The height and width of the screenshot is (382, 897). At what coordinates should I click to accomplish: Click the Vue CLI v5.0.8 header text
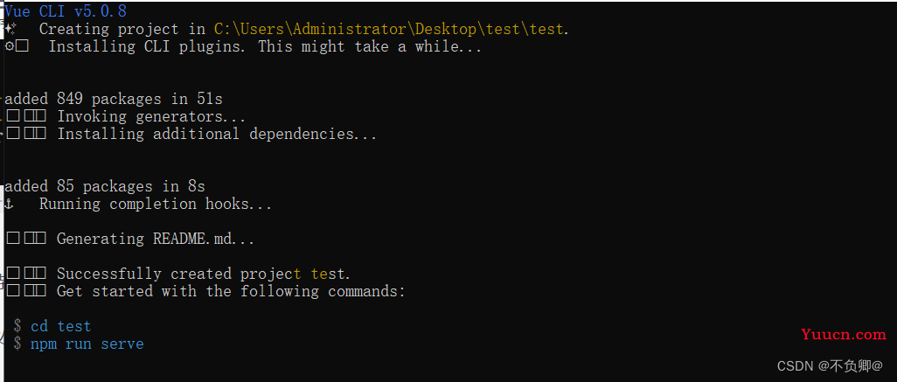click(66, 10)
